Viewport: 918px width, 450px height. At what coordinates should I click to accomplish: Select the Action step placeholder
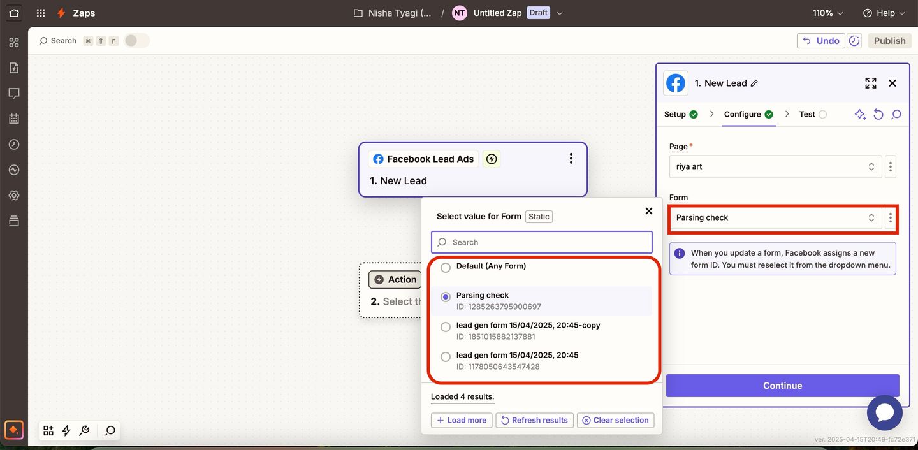391,290
